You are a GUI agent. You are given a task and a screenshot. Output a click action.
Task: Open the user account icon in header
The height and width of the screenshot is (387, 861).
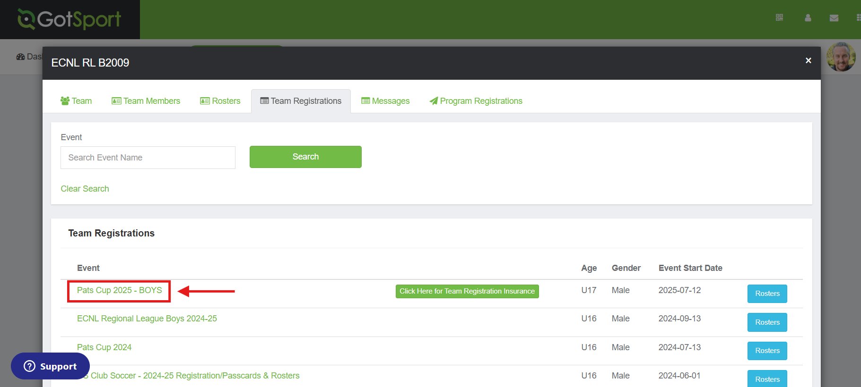pos(808,17)
